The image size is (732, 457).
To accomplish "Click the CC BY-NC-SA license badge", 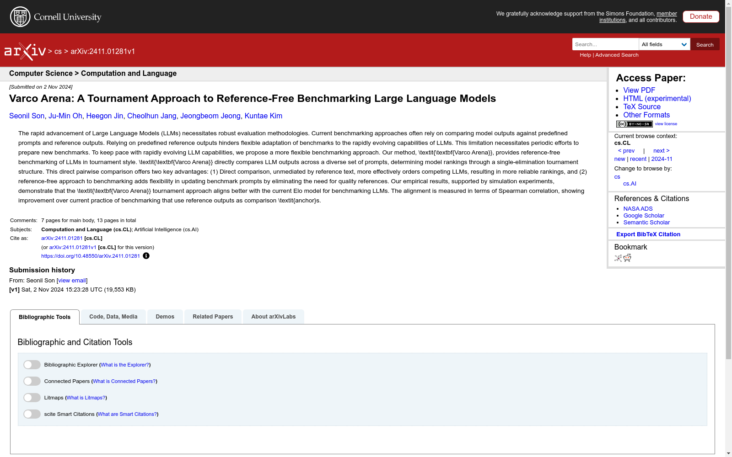I will [634, 124].
